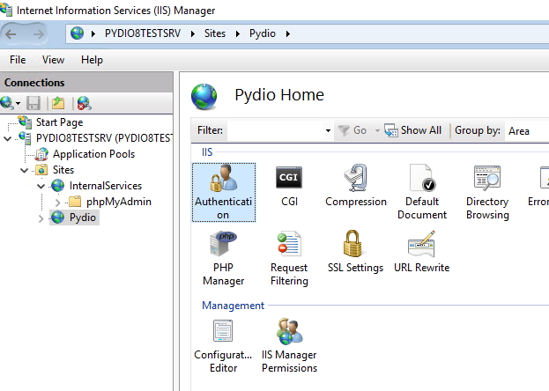Screen dimensions: 549x391
Task: Click the Delete Connection toolbar icon
Action: [85, 103]
